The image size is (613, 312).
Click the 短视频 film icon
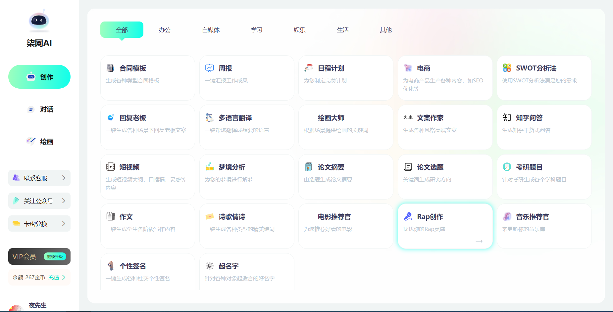tap(110, 167)
